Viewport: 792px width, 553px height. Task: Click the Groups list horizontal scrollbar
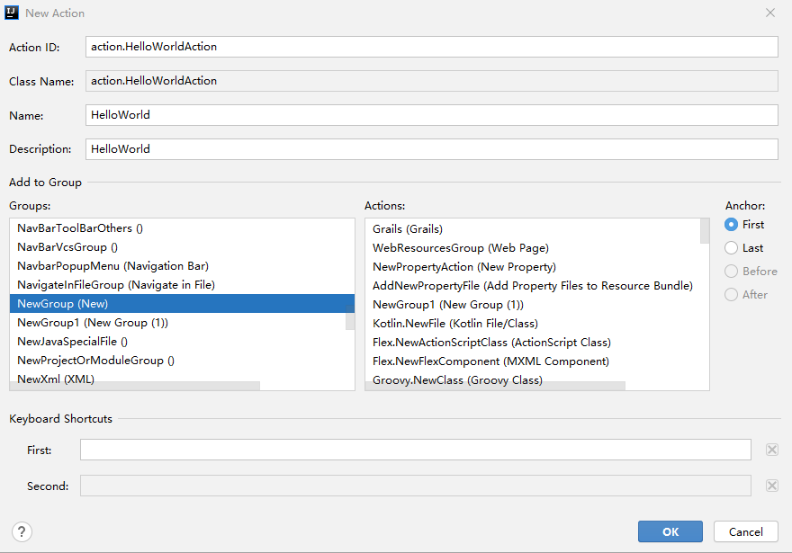coord(135,386)
